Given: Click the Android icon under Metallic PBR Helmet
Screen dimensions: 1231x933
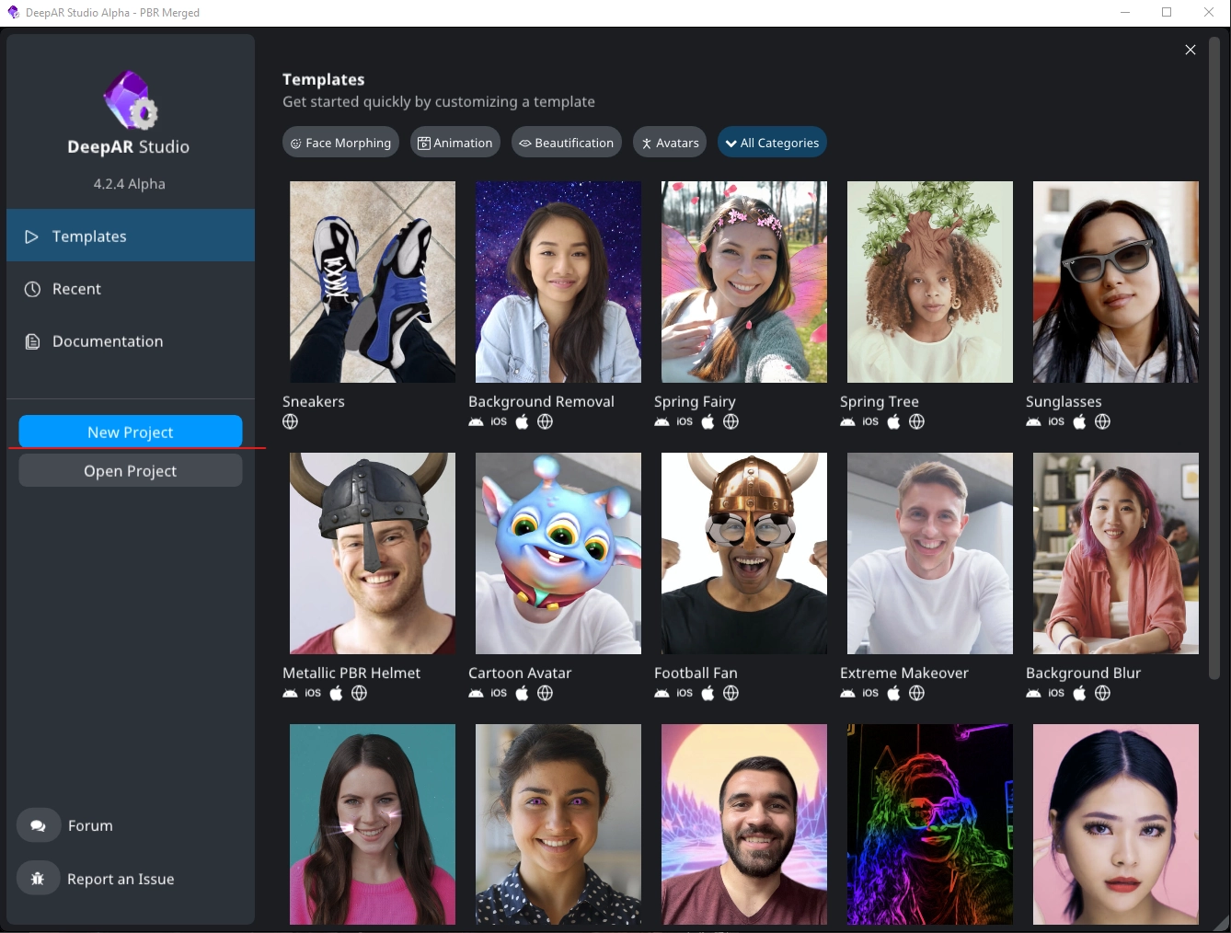Looking at the screenshot, I should coord(290,693).
